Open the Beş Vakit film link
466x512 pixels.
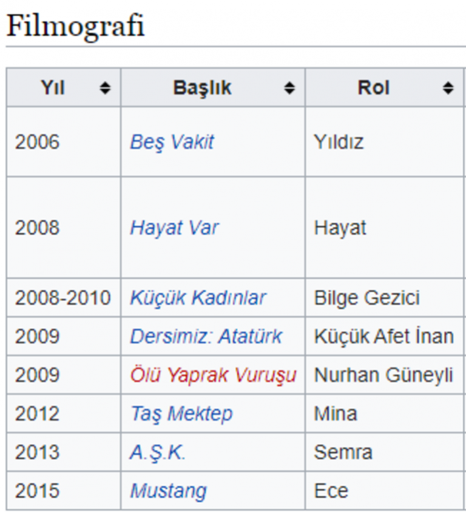coord(172,142)
